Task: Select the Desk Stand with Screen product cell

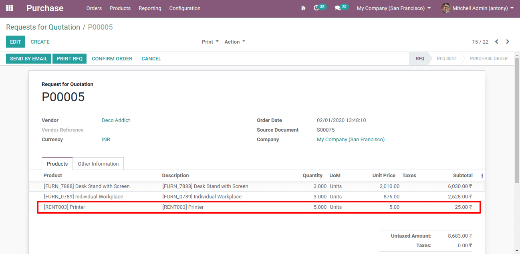Action: click(87, 186)
